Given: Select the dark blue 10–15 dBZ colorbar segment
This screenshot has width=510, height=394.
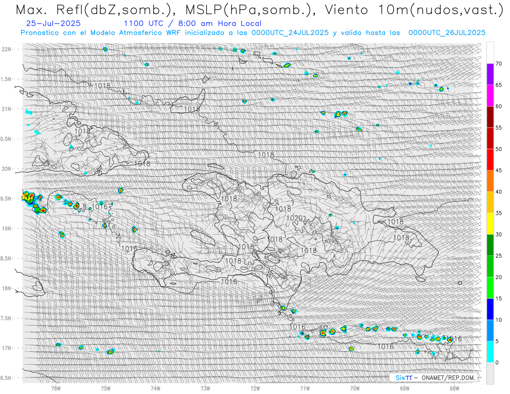Looking at the screenshot, I should (x=490, y=309).
